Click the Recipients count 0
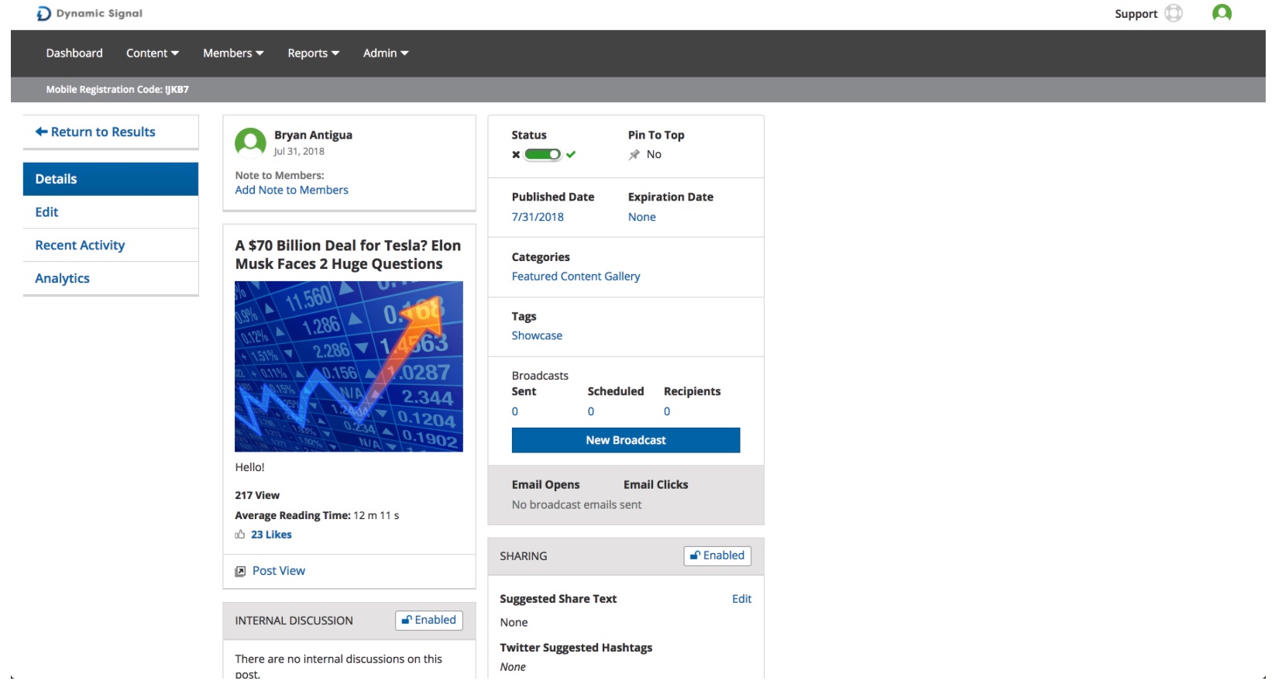 tap(667, 411)
